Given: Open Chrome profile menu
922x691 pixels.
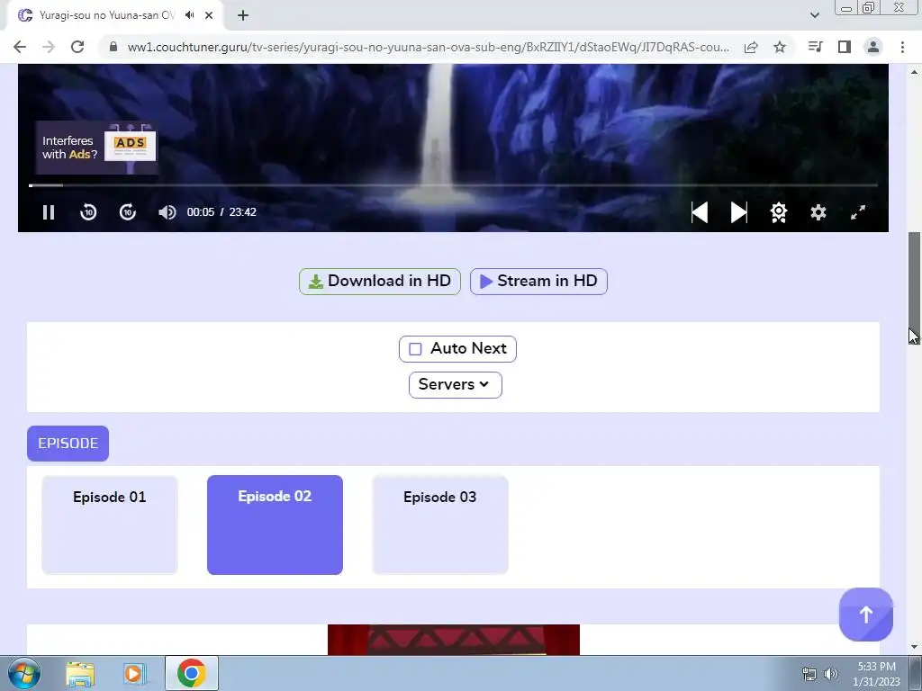Looking at the screenshot, I should point(873,47).
